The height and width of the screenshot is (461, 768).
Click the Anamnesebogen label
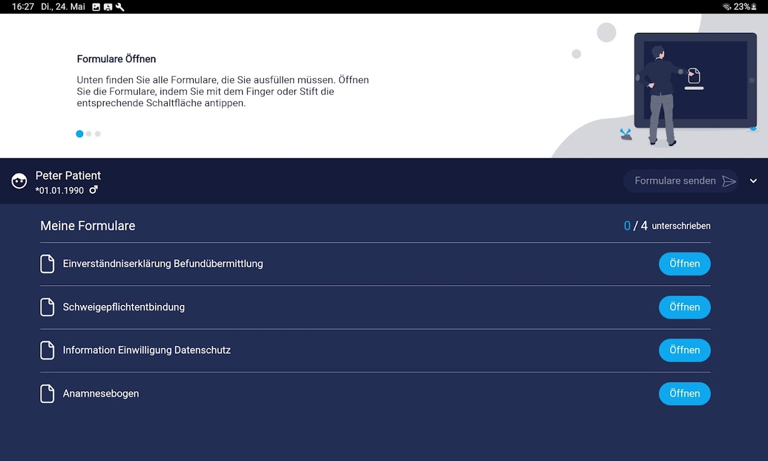point(101,394)
